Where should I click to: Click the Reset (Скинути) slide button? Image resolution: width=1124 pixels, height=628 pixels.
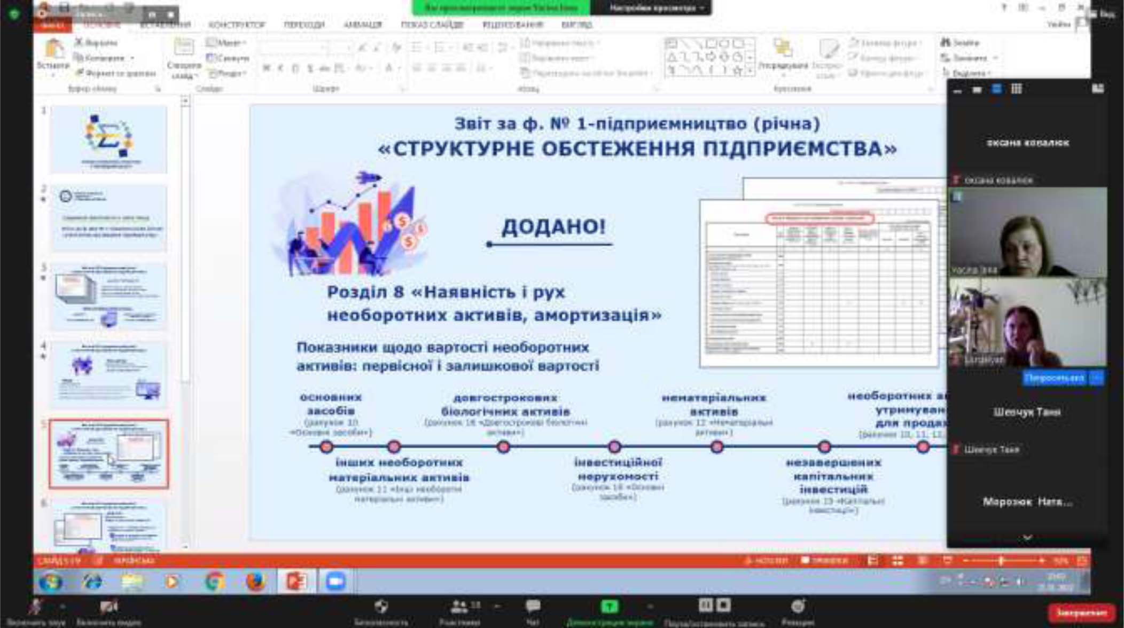(228, 58)
